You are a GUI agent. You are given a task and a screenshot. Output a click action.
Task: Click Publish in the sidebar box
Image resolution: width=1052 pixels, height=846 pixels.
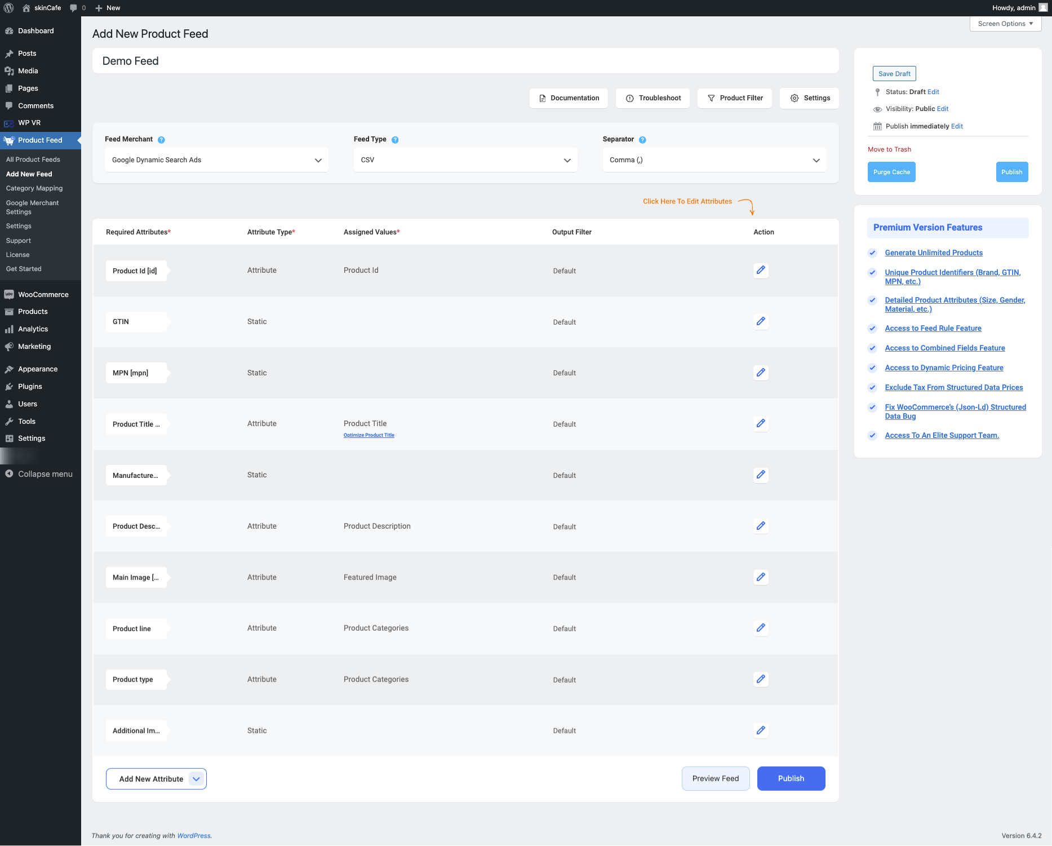(x=1012, y=172)
